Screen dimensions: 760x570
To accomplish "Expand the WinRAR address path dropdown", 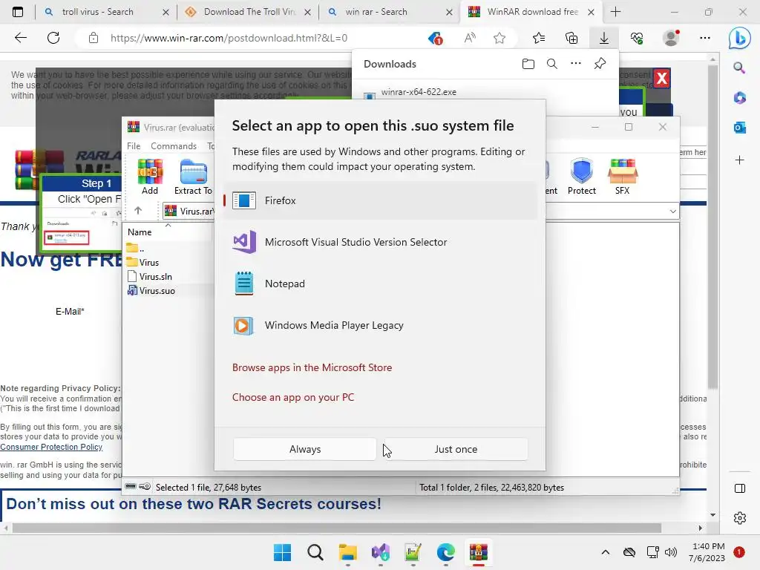I will click(672, 212).
